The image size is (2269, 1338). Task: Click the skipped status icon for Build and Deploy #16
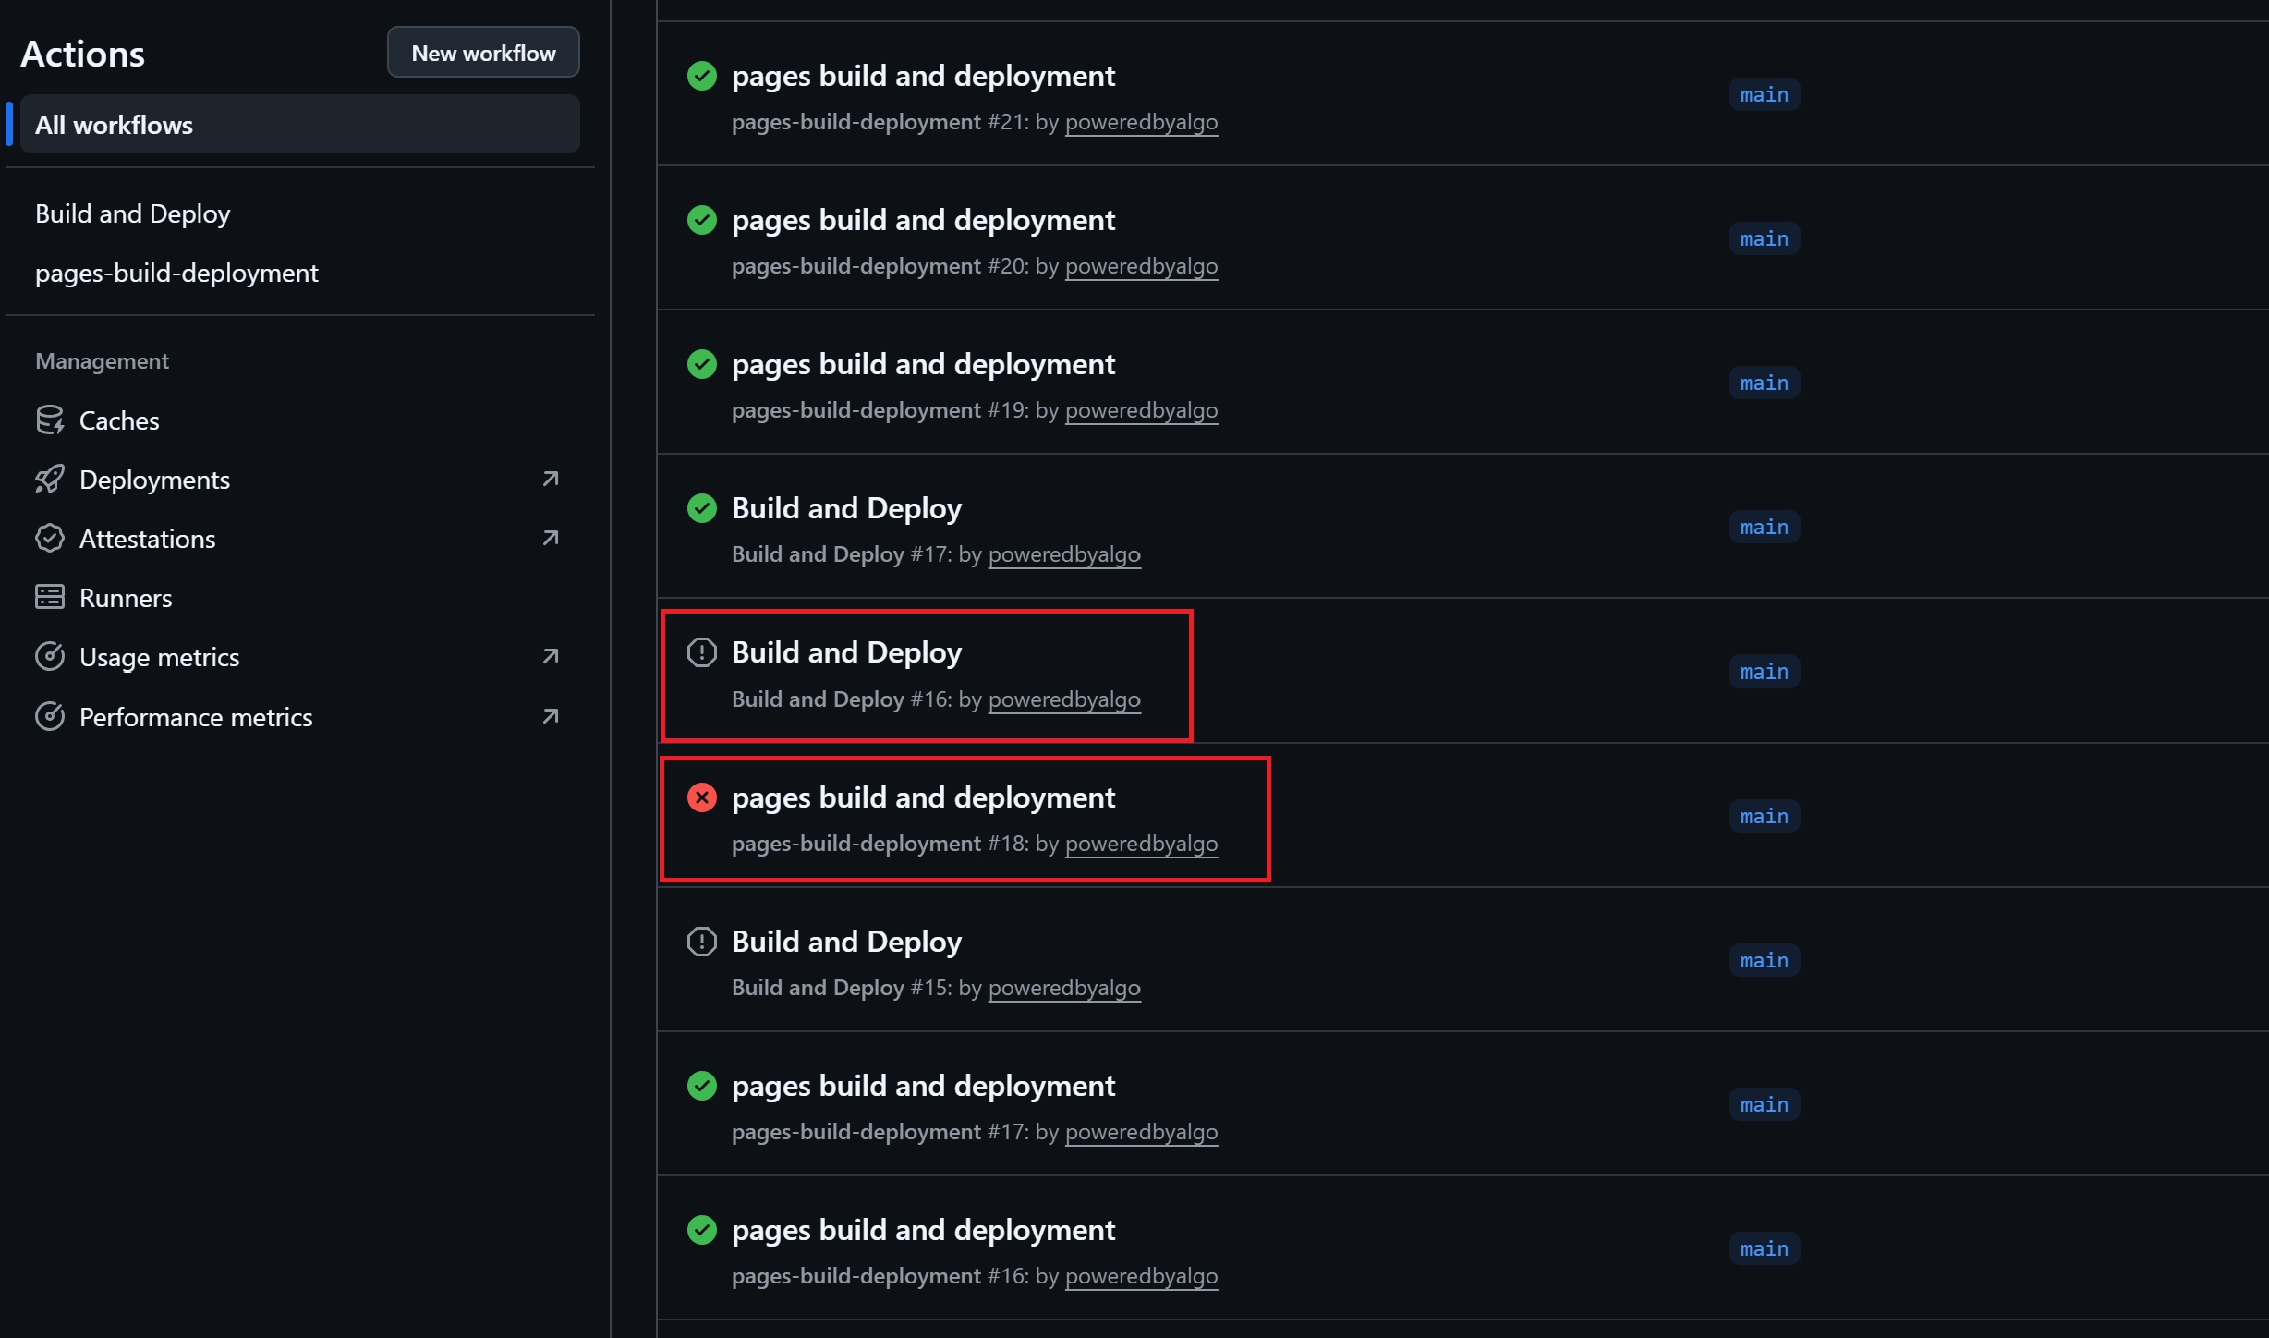tap(702, 652)
